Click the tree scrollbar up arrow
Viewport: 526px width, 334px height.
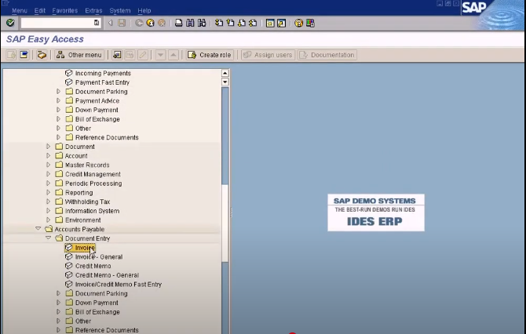tap(225, 73)
